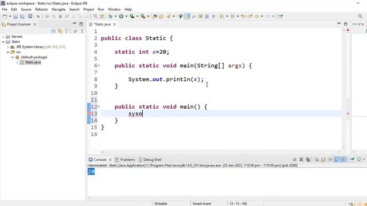Click the Next Annotation icon
This screenshot has width=367, height=206.
click(x=221, y=17)
